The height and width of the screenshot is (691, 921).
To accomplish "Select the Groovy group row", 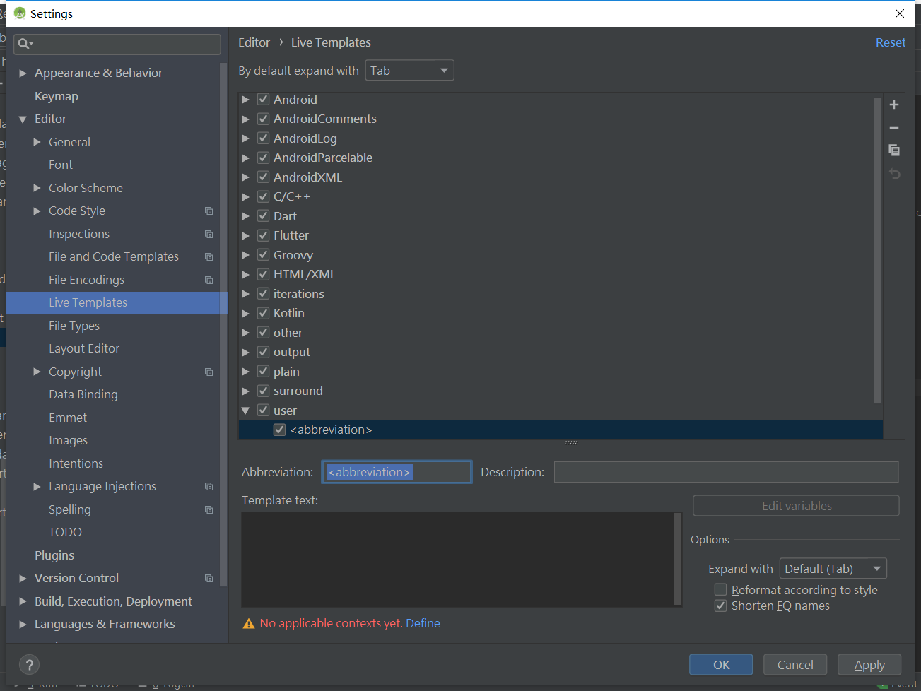I will tap(293, 255).
